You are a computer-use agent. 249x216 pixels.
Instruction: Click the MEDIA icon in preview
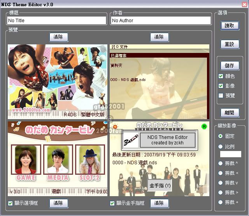[x=58, y=163]
